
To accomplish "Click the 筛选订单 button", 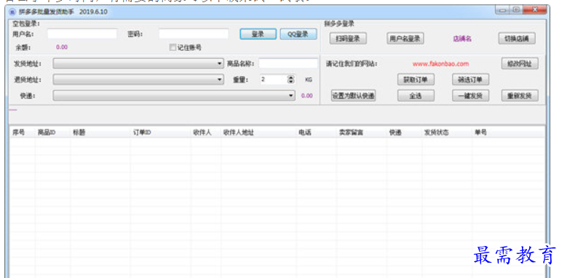I will 470,79.
